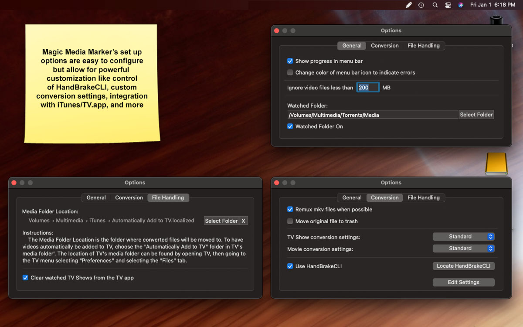Click the 'Watched Folder:' label

coord(307,106)
